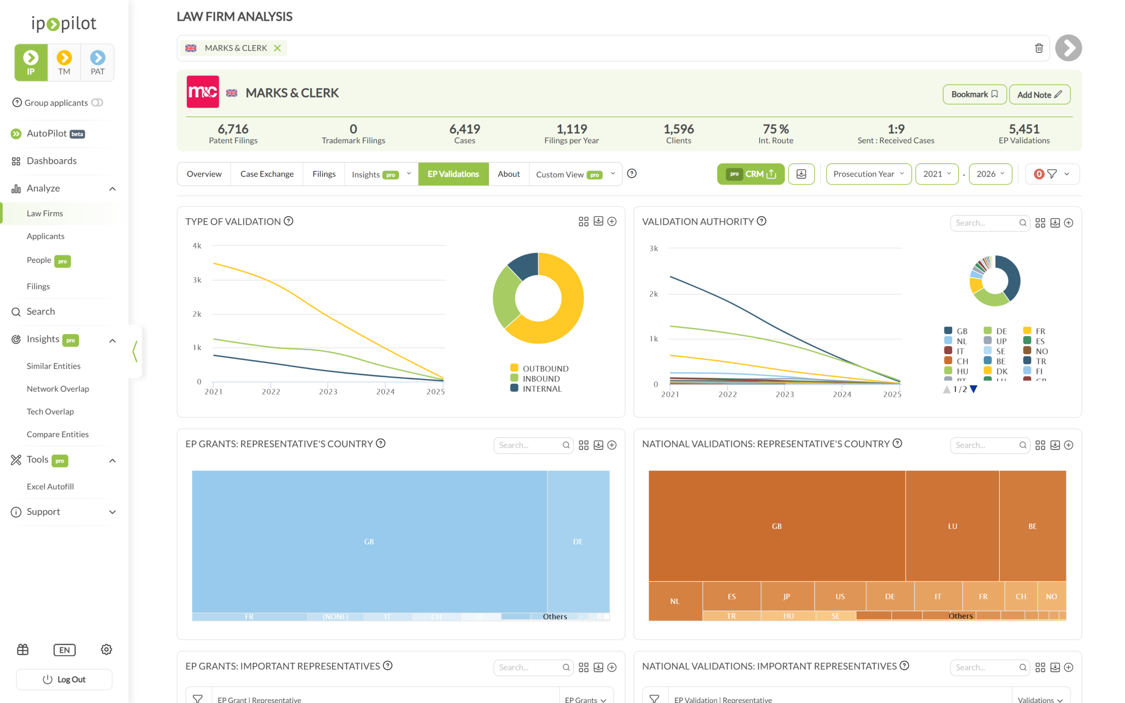
Task: Click the Validation Authority search field
Action: pos(989,223)
